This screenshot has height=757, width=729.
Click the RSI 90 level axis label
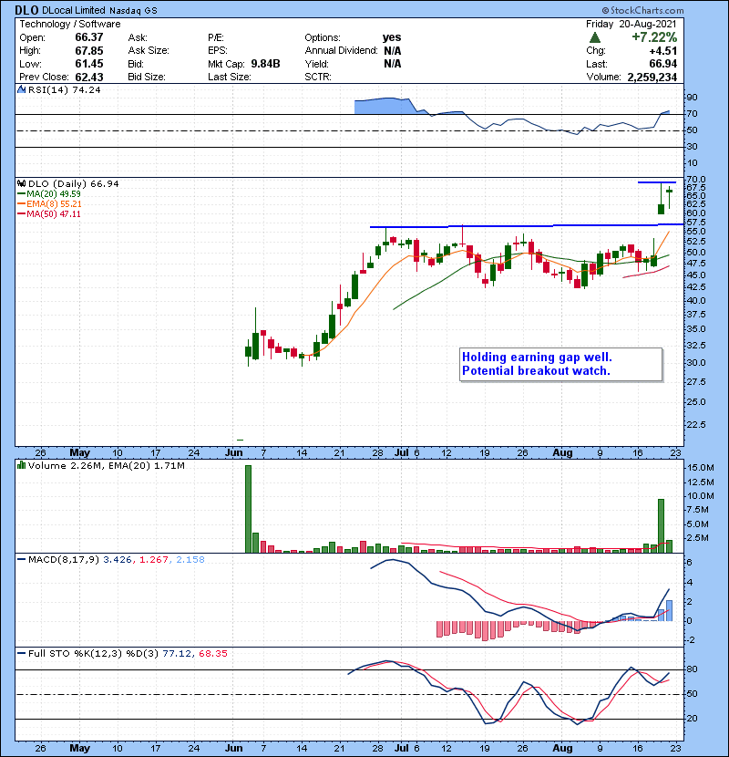click(692, 98)
